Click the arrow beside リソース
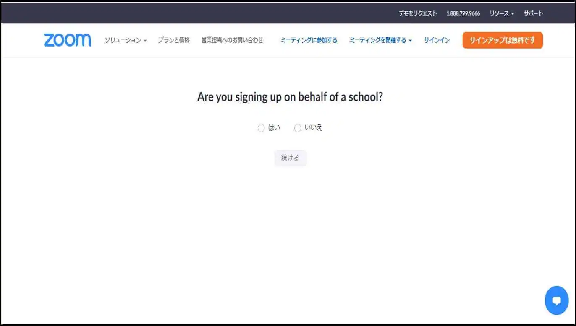This screenshot has height=326, width=576. click(x=513, y=14)
